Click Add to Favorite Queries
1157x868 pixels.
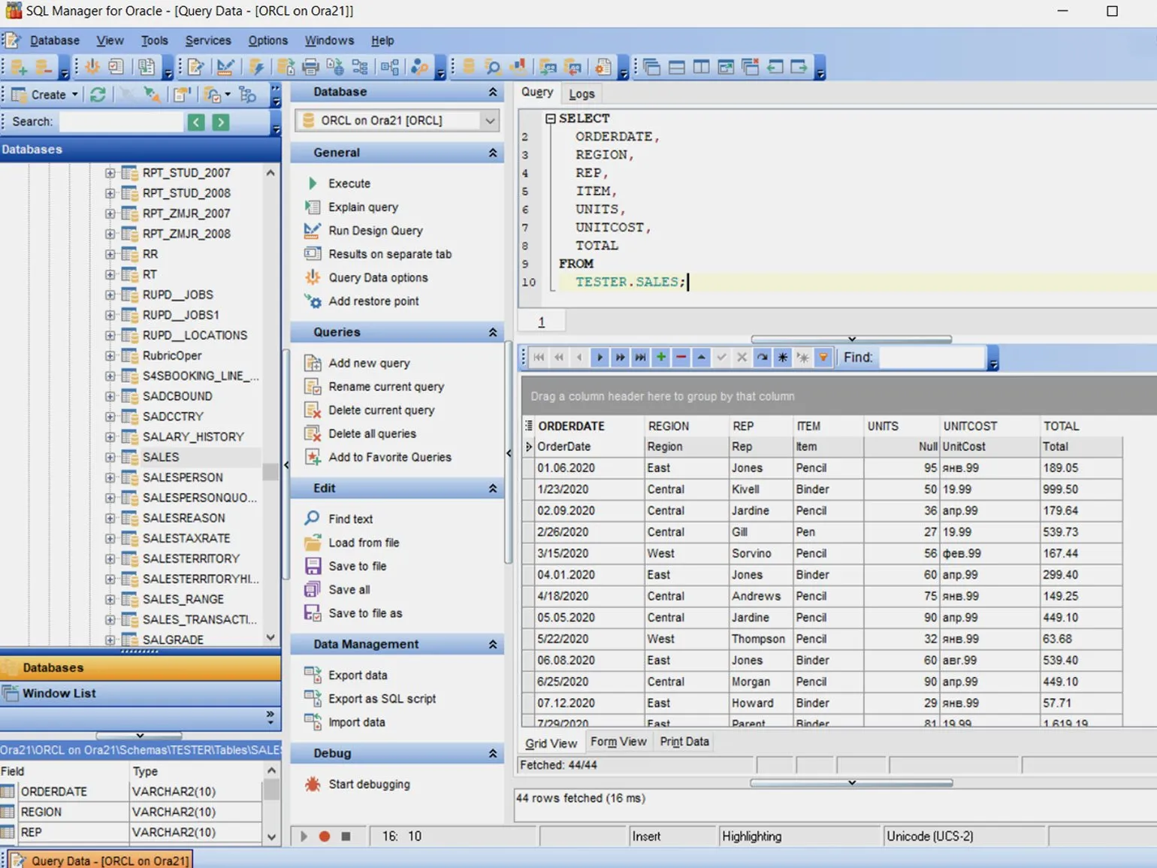[x=389, y=457]
